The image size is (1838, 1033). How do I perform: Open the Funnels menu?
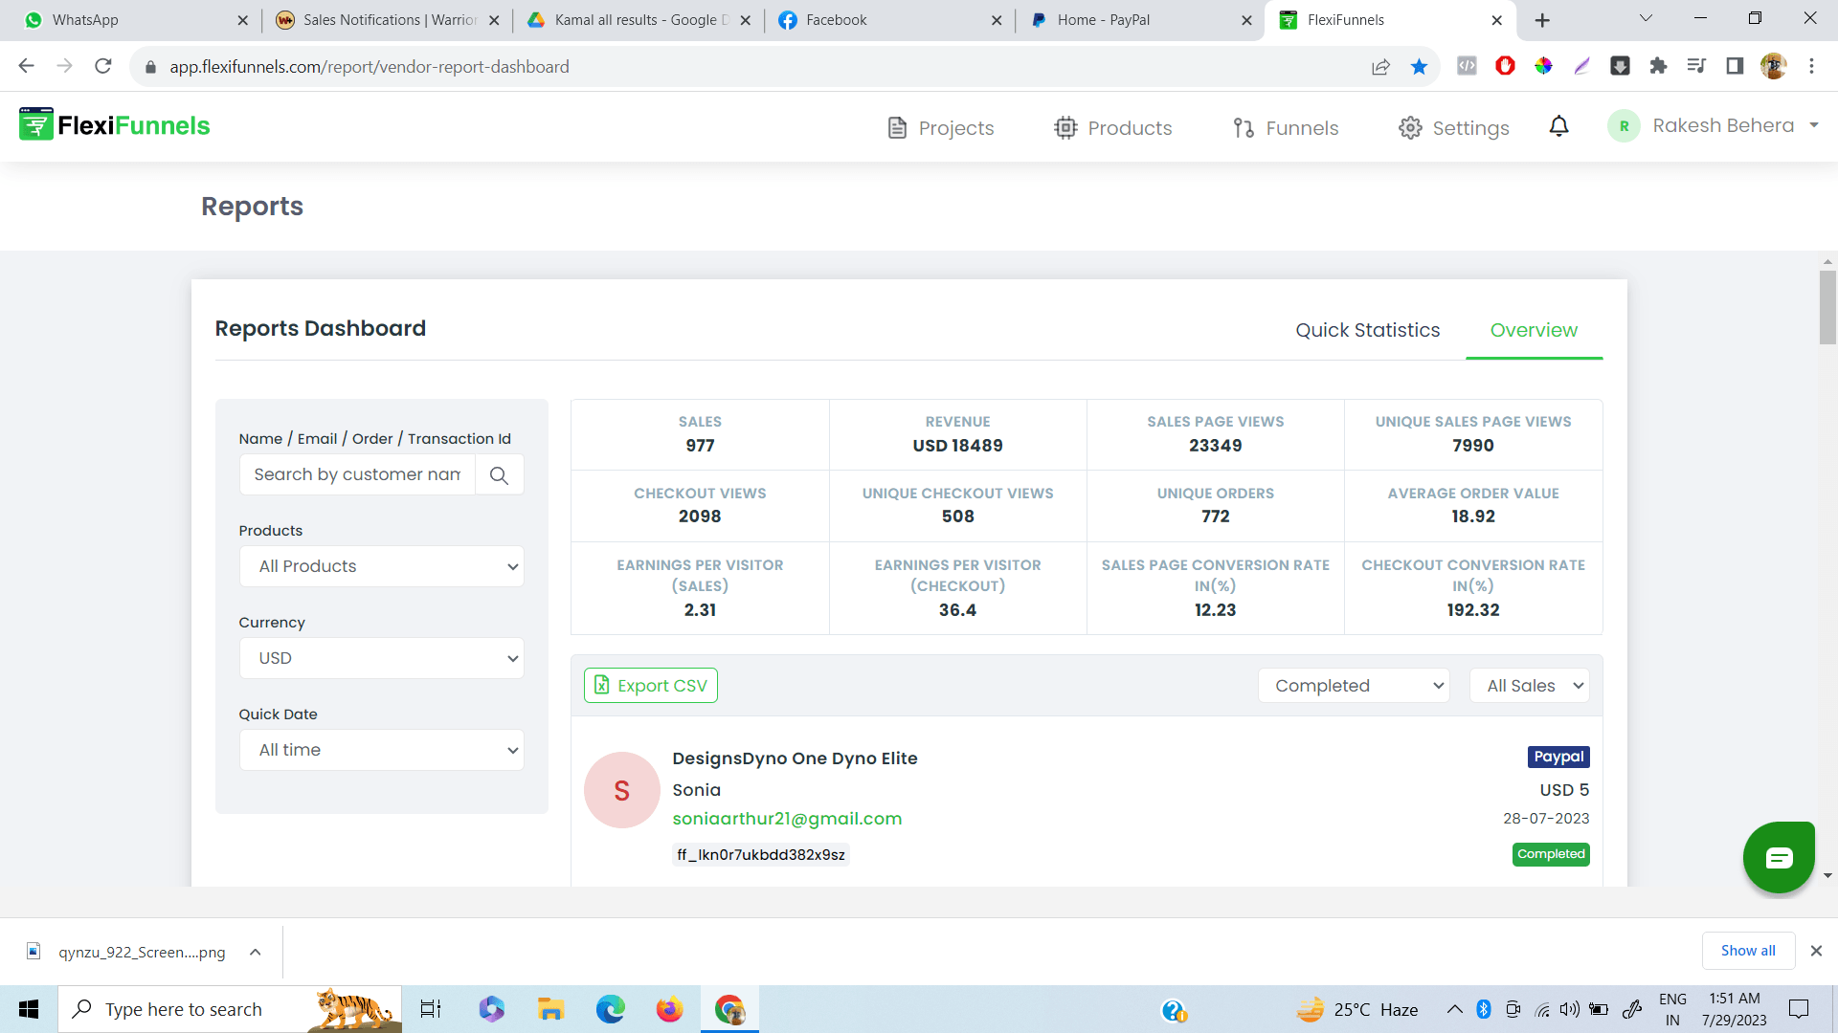1286,128
